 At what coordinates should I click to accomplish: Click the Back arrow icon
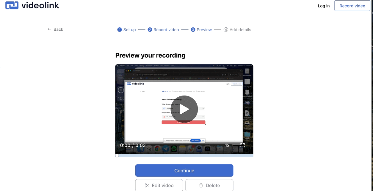(x=49, y=29)
